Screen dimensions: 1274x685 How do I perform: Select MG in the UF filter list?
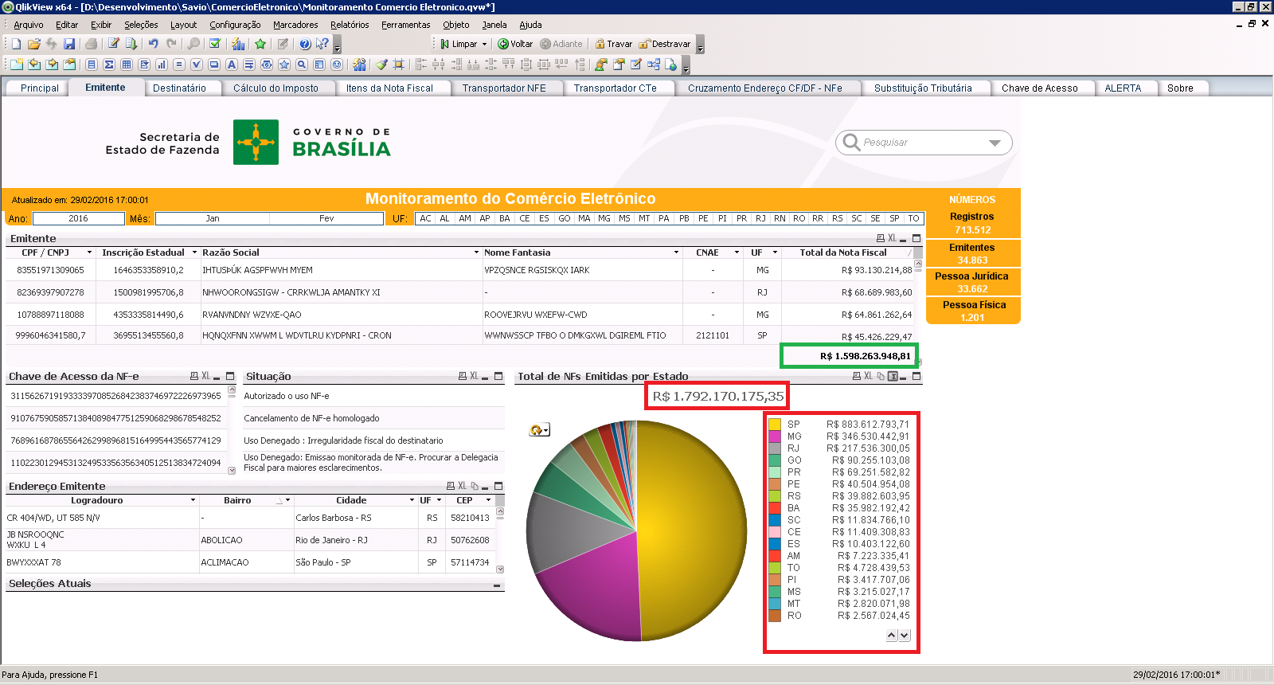604,218
